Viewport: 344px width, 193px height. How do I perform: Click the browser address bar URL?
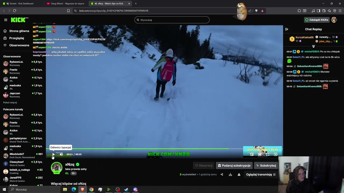pyautogui.click(x=114, y=11)
